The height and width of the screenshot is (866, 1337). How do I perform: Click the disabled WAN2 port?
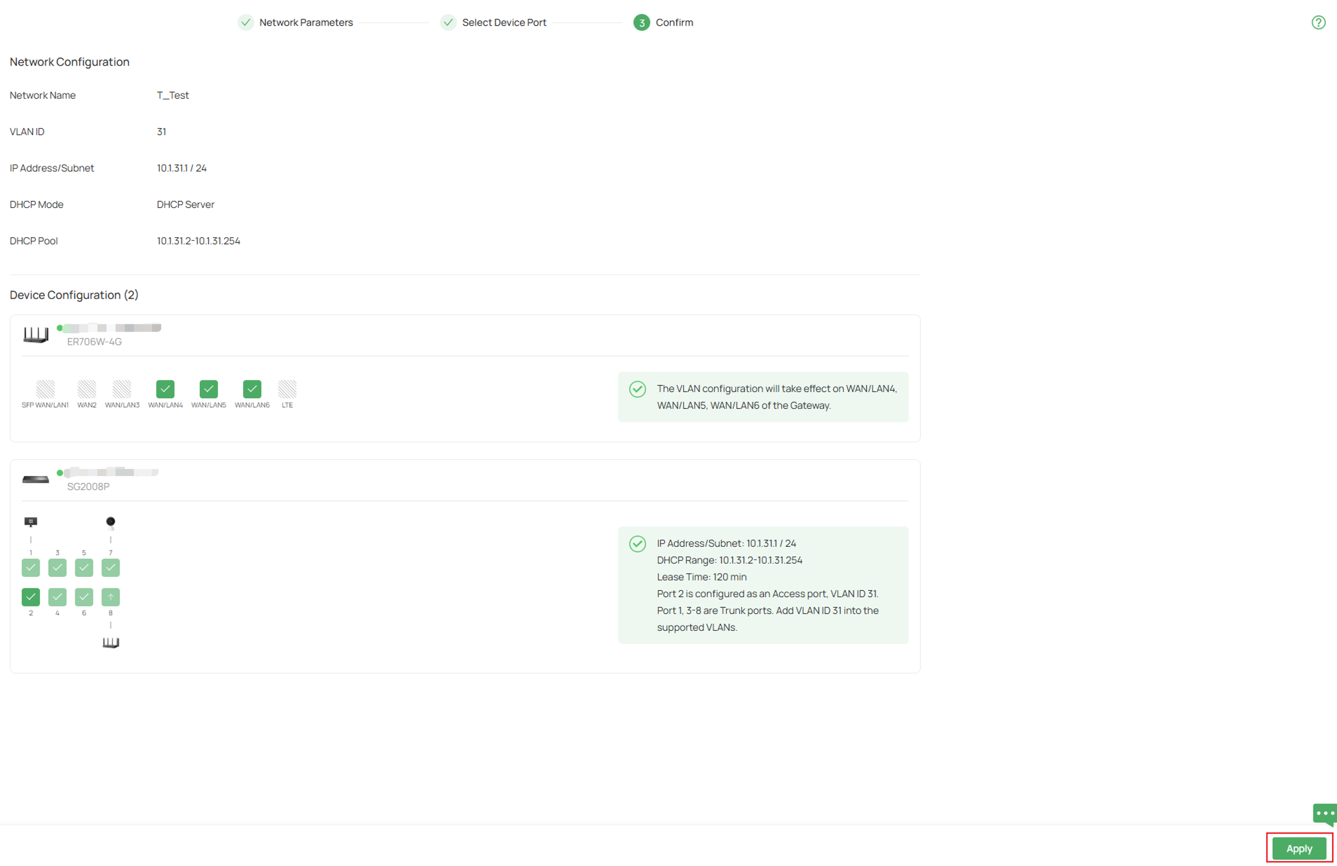coord(86,389)
